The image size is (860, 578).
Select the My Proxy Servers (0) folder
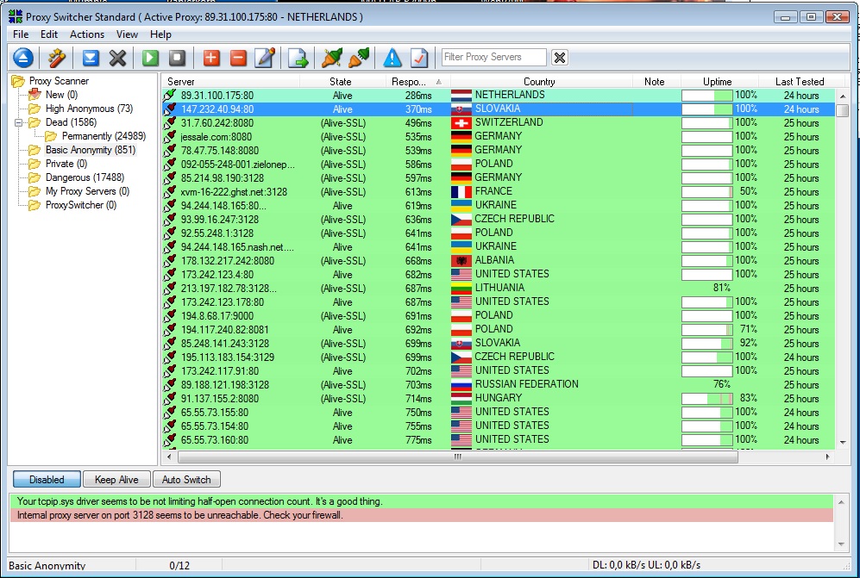87,190
